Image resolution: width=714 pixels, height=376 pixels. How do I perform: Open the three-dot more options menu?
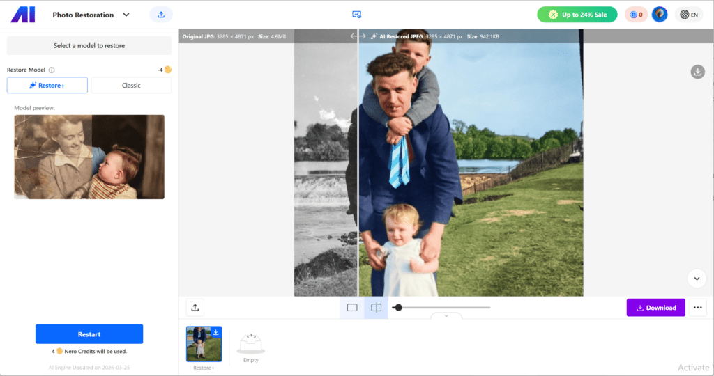tap(697, 308)
